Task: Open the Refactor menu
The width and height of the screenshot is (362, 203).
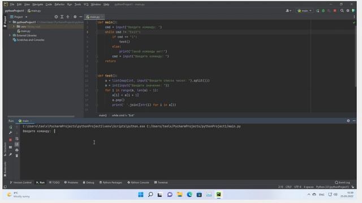Action: pos(59,5)
